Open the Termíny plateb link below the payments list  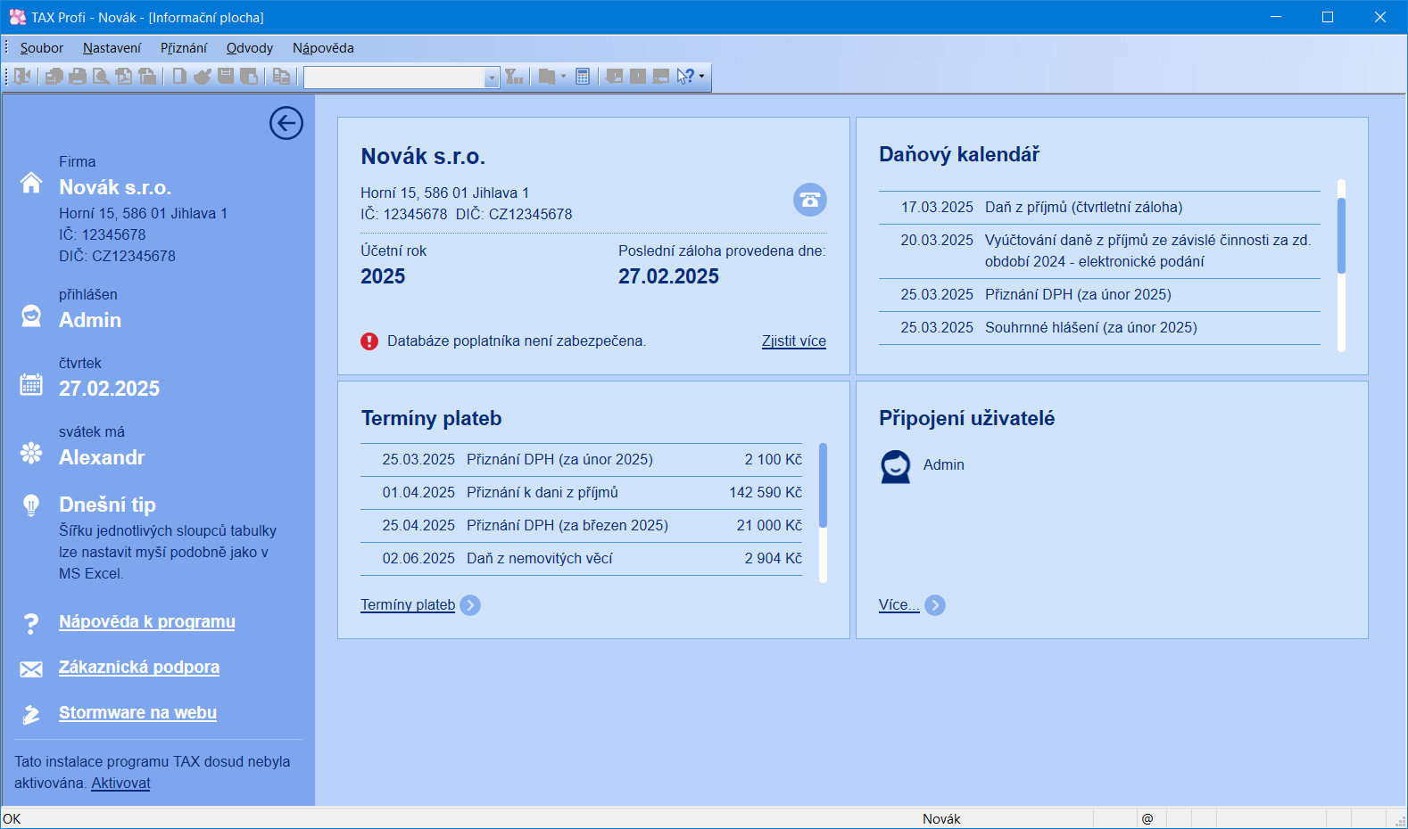(x=408, y=605)
